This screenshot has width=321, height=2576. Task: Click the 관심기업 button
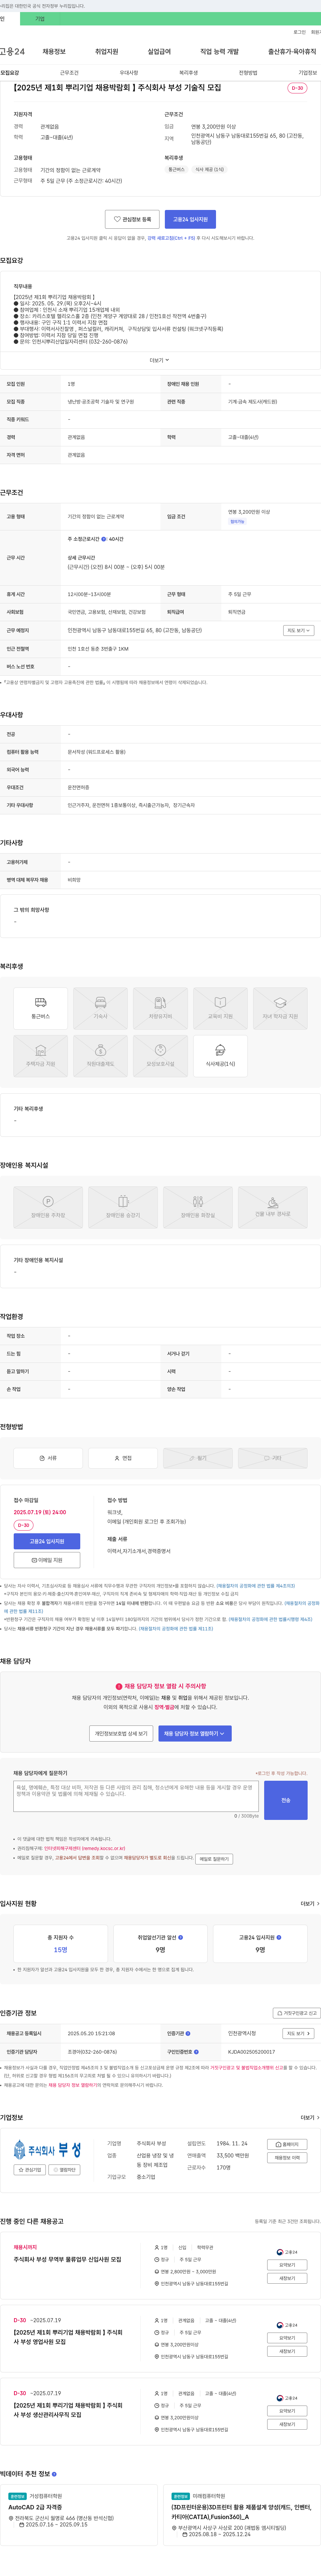point(30,2170)
